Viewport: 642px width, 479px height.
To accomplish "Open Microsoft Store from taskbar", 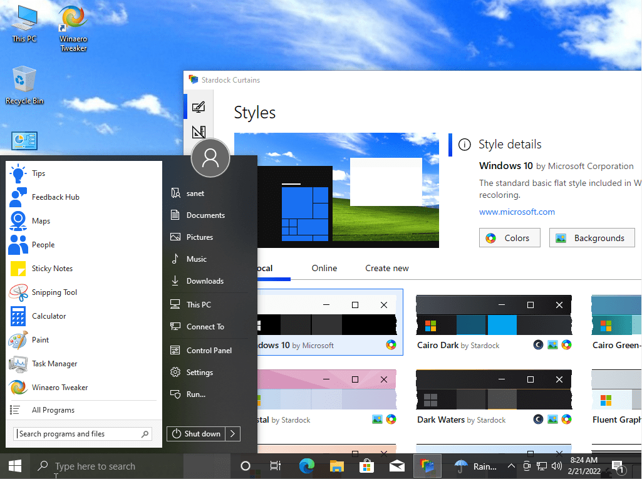I will (x=367, y=466).
